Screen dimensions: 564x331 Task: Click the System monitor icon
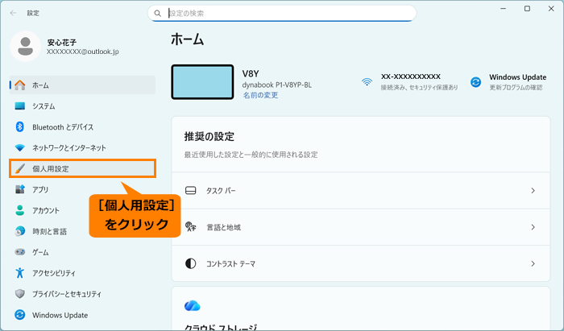[x=20, y=106]
